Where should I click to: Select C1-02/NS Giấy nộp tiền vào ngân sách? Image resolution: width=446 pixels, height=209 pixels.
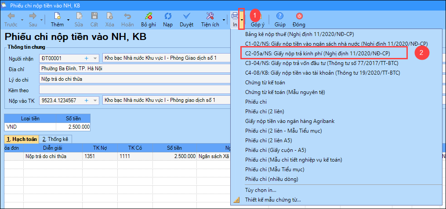tap(337, 44)
